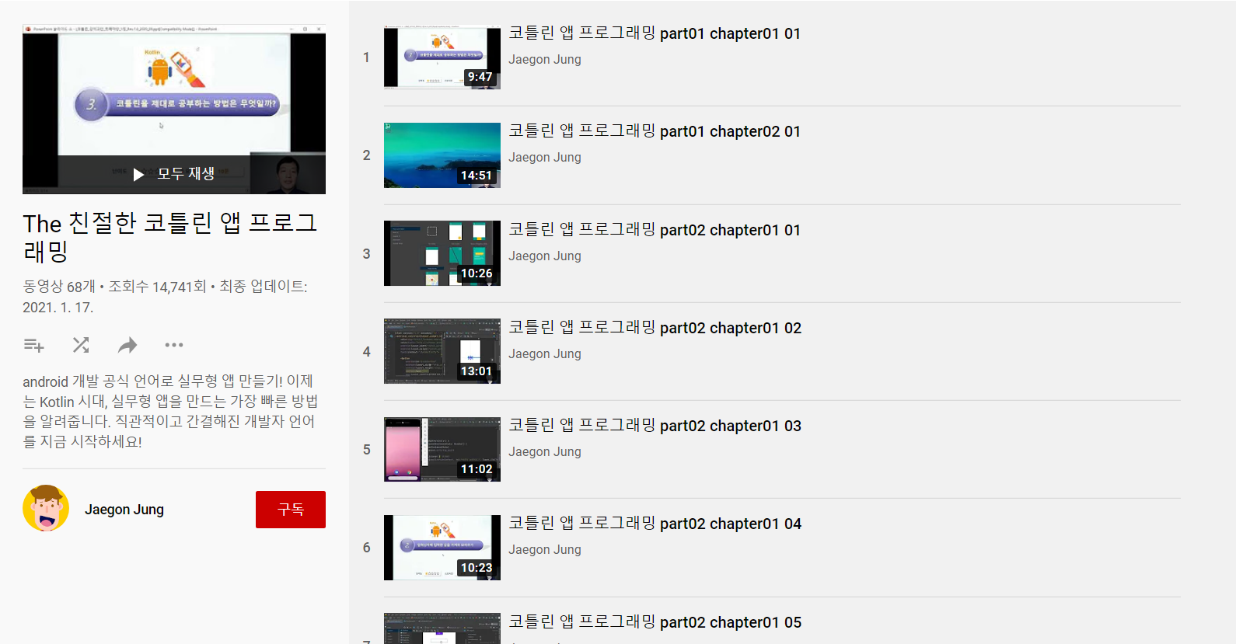Open title 코틀린 앱 프로그래밍 part02 chapter01 04
This screenshot has width=1236, height=644.
pos(655,524)
